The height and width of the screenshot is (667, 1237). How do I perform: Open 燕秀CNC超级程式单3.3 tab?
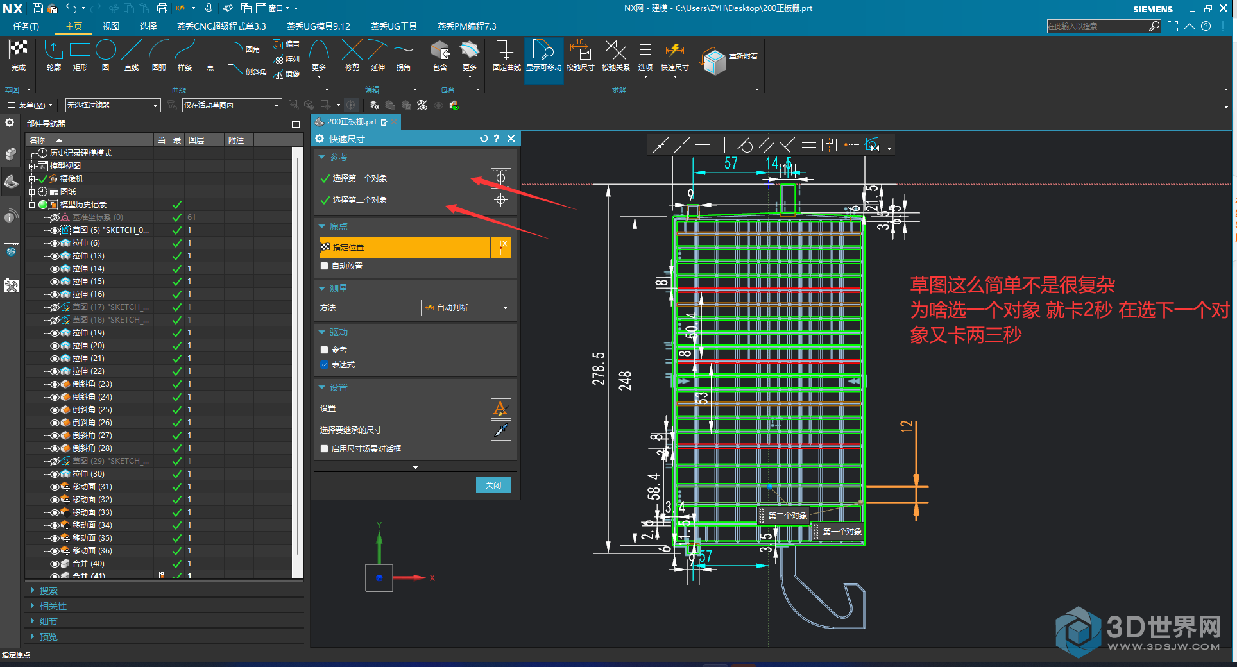221,26
